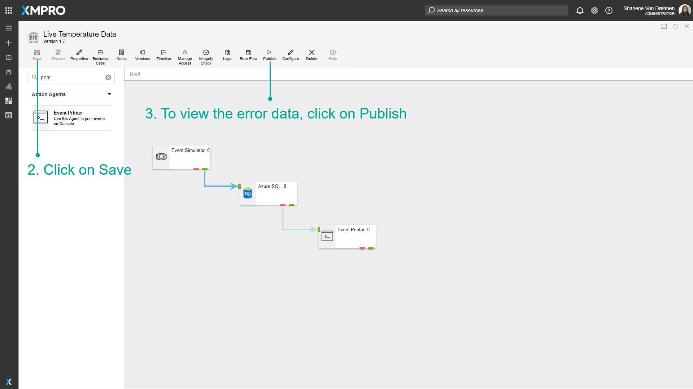Toggle the sidebar hamburger menu

pos(9,28)
